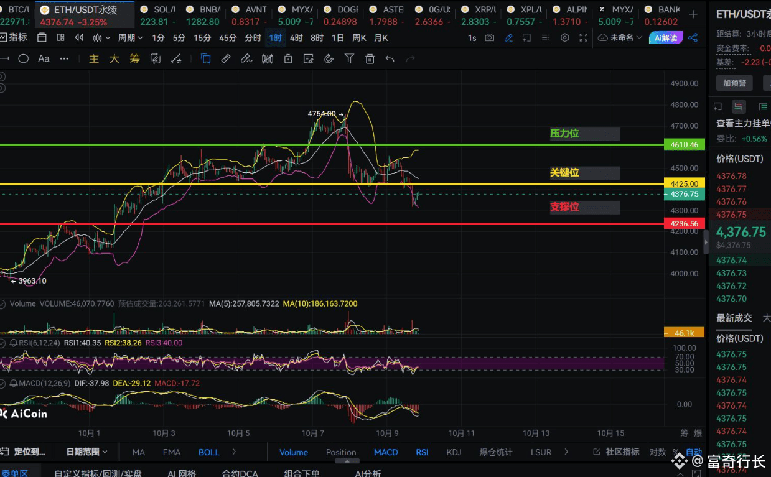Enter fullscreen chart mode

tap(584, 38)
